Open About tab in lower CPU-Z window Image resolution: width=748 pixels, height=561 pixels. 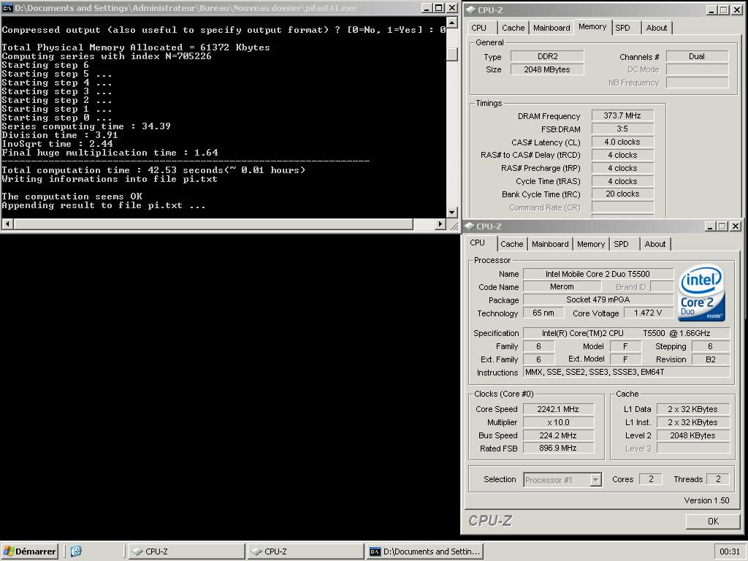tap(655, 244)
